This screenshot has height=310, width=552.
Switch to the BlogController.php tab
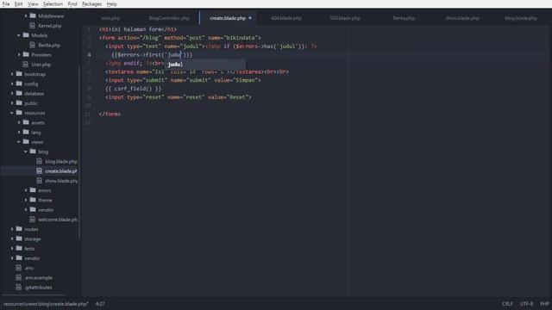coord(169,18)
